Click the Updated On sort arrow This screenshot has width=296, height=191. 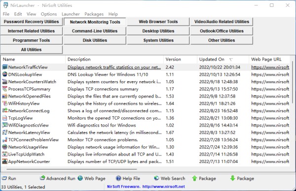click(231, 60)
